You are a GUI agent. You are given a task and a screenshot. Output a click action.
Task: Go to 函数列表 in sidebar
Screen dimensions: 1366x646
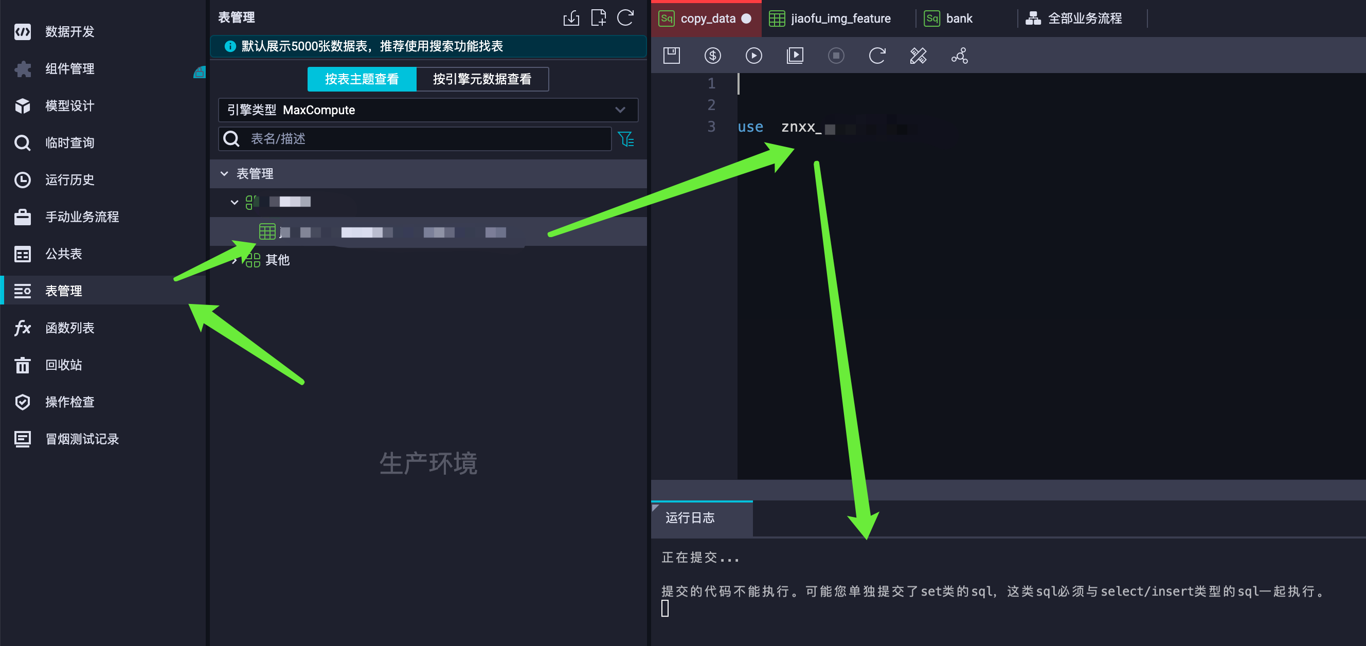(69, 328)
